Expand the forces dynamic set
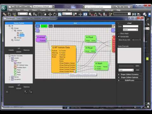Screen dimensions: 152x114 point(9,77)
